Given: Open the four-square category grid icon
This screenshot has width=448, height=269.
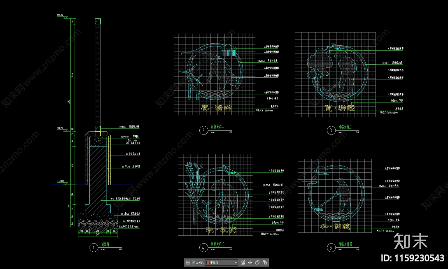Looking at the screenshot, I should pyautogui.click(x=188, y=263).
